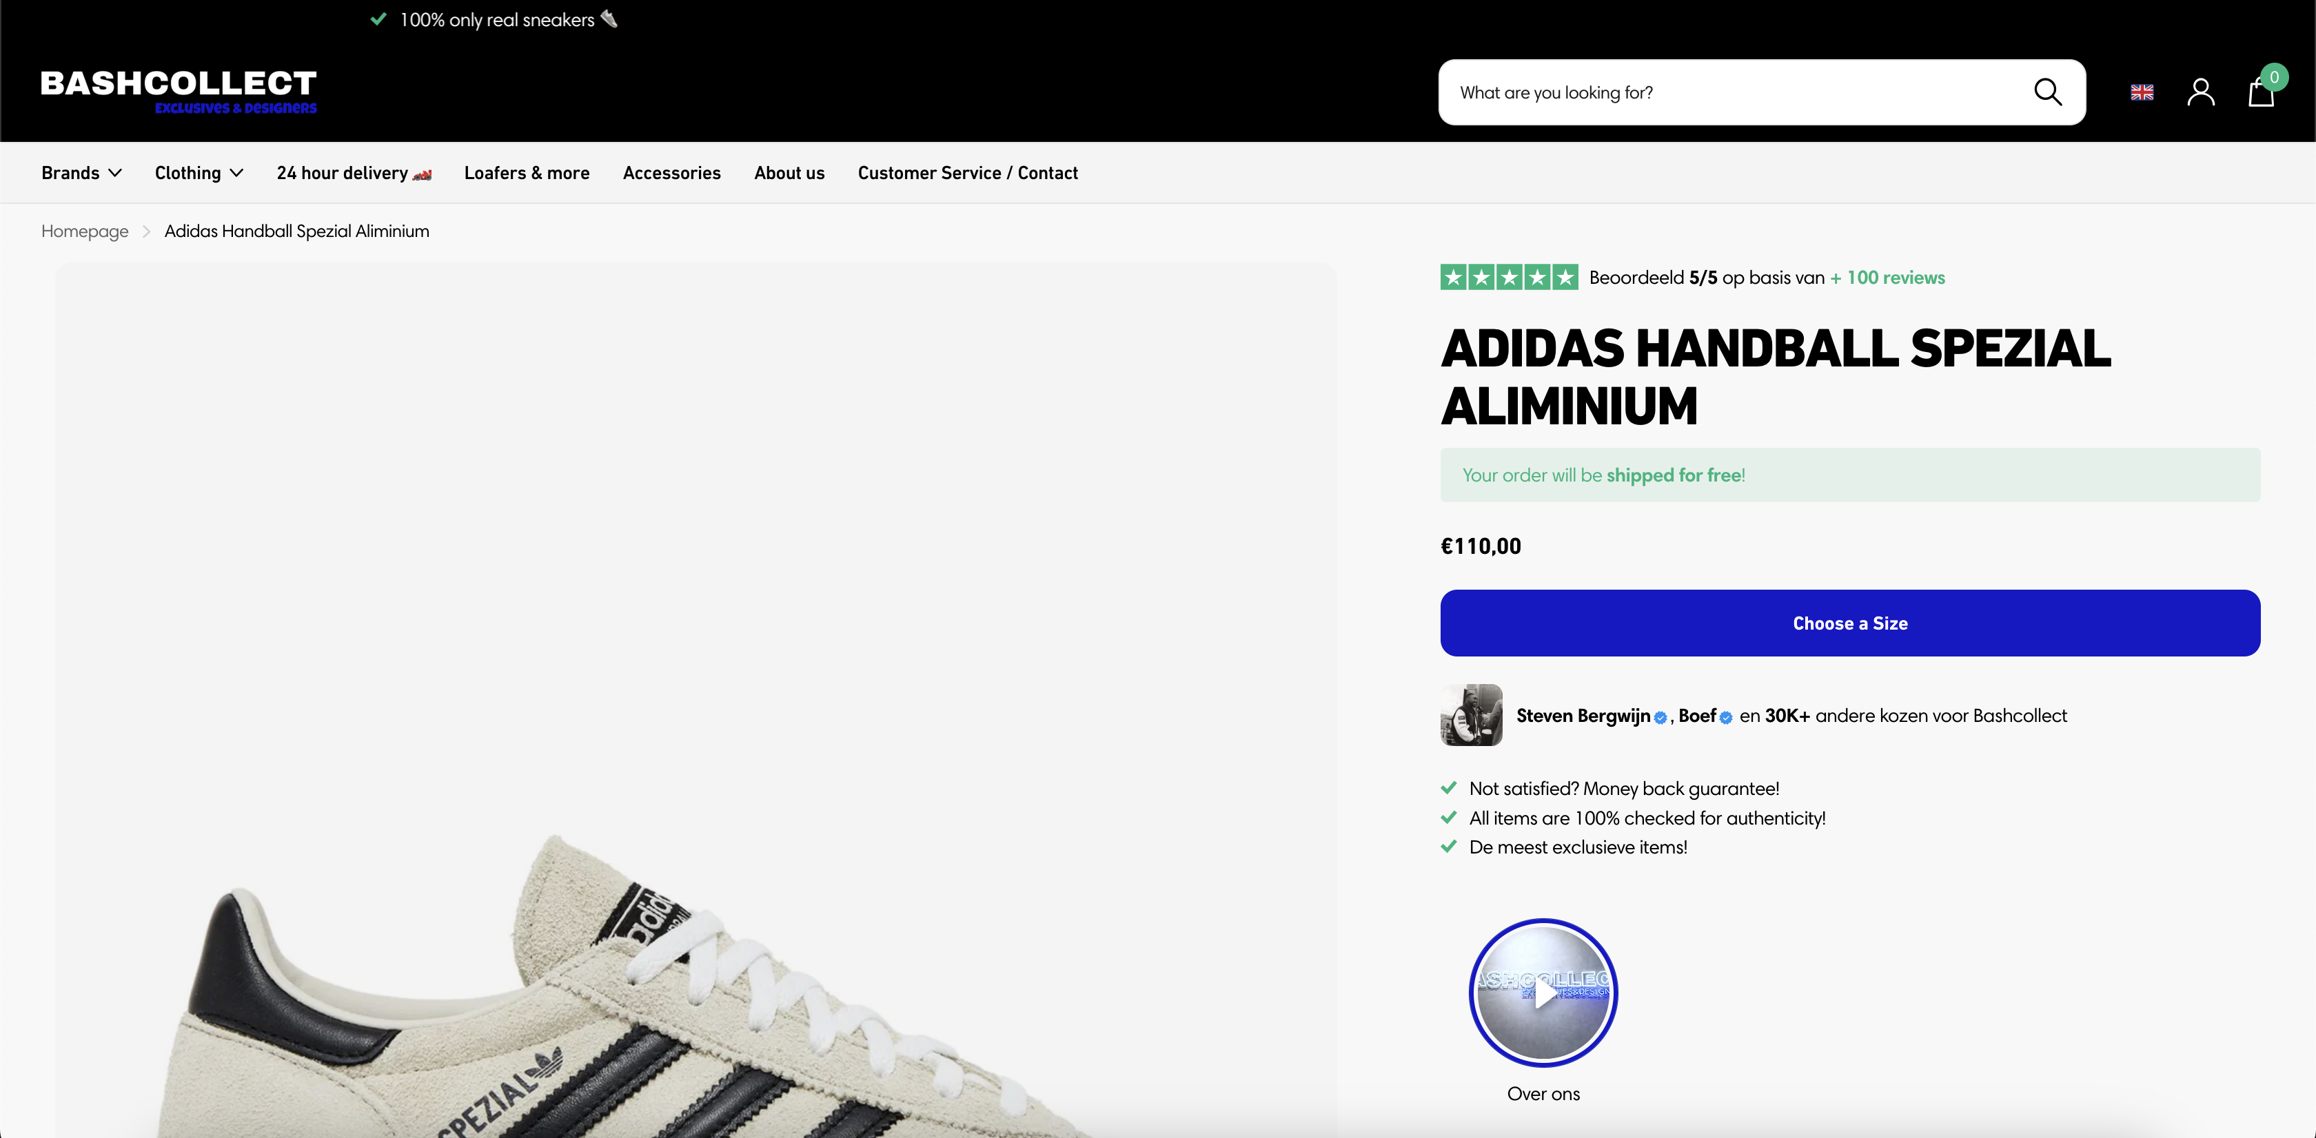Screen dimensions: 2316x1138
Task: Click 'Not satisfied? Money back guarantee!' text
Action: tap(1624, 789)
